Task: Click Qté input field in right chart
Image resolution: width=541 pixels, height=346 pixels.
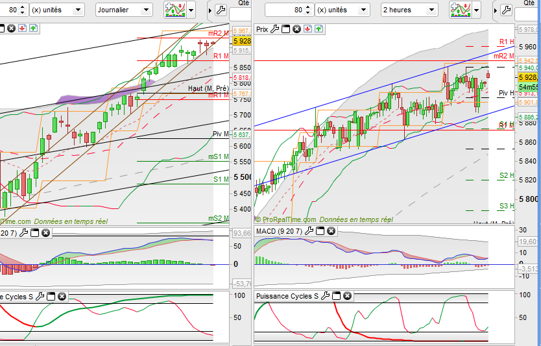Action: click(x=525, y=14)
